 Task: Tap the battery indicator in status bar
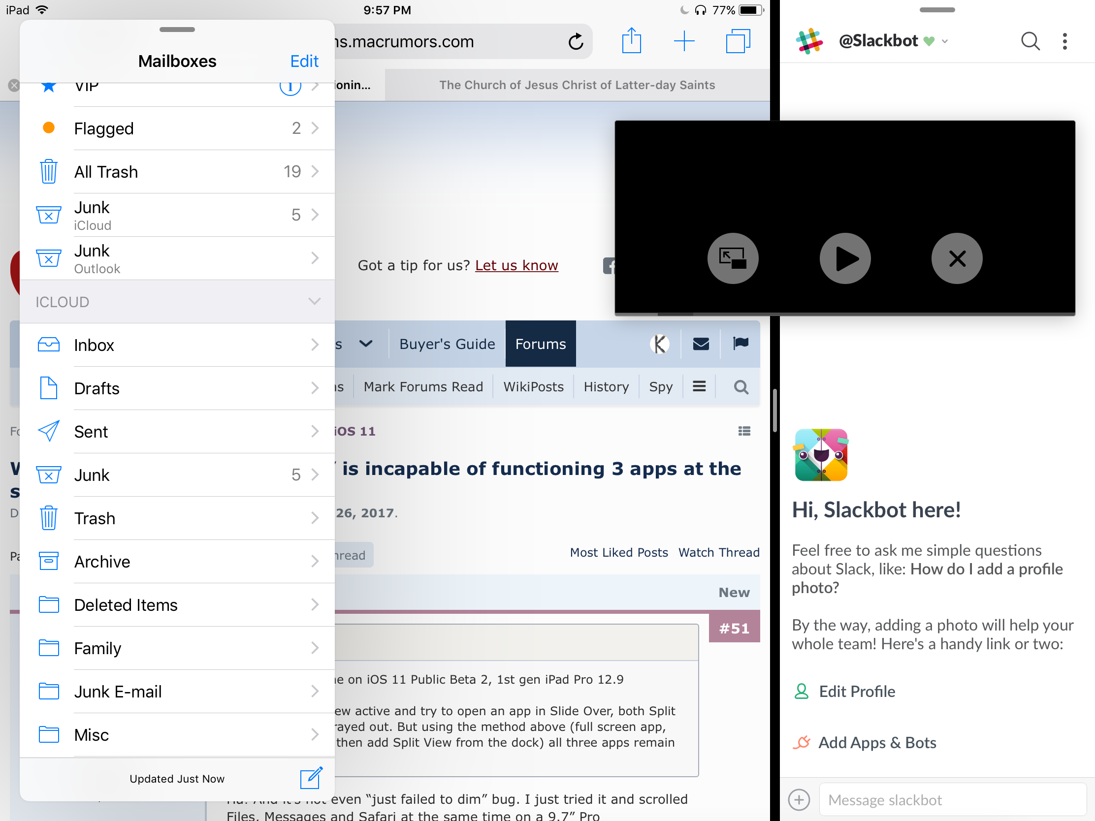click(751, 10)
